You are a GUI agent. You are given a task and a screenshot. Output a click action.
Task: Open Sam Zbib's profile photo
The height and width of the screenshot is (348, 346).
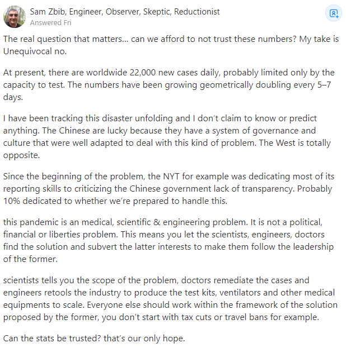point(14,17)
